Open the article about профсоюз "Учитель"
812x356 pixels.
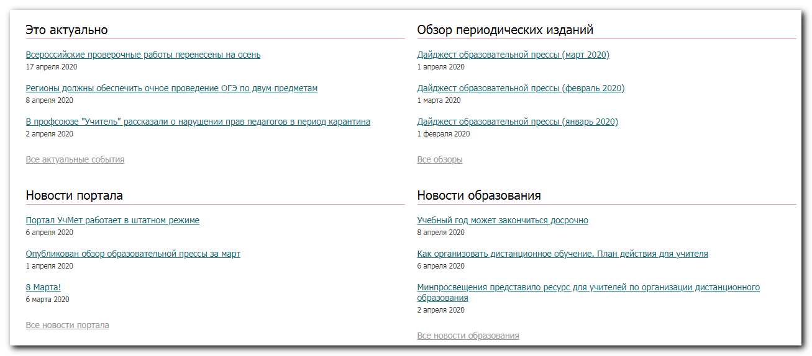tap(198, 122)
